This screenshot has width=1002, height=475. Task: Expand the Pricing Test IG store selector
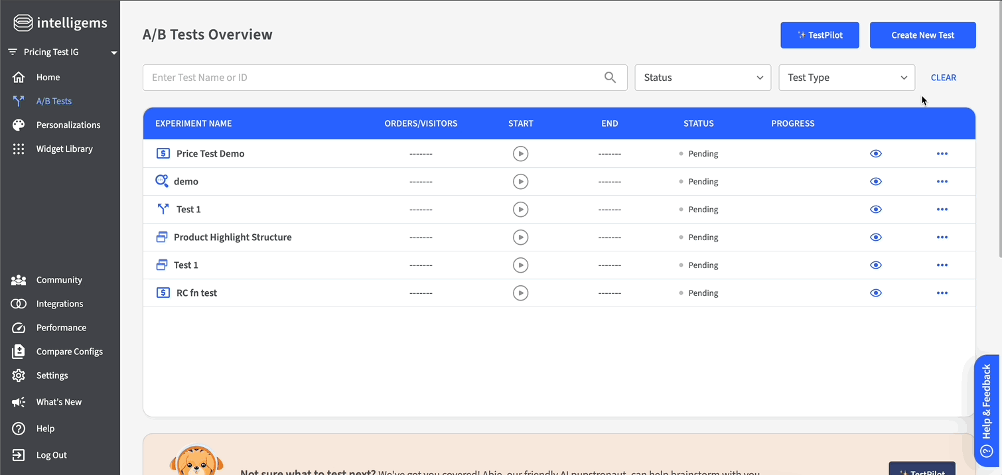[x=62, y=52]
